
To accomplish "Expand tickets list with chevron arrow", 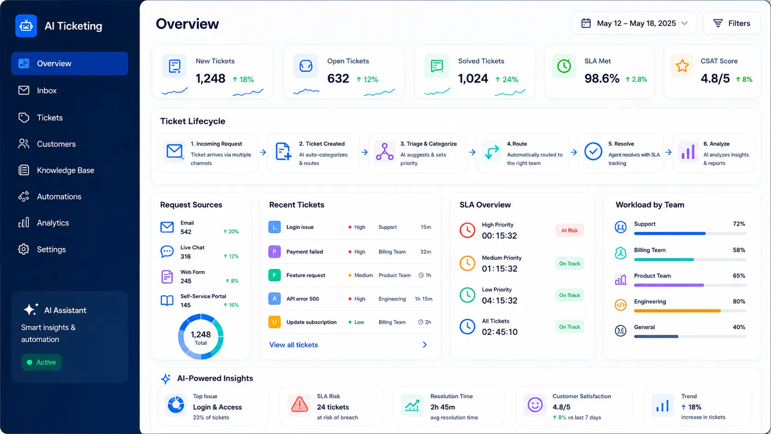I will tap(425, 345).
